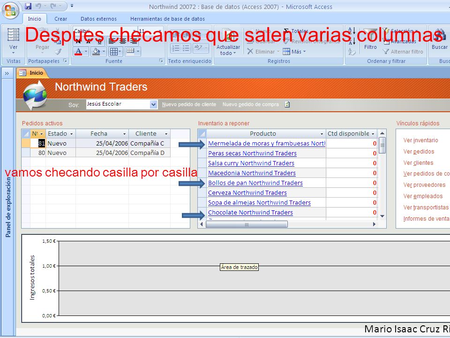Open the Soy employee combo box arrow
The image size is (450, 338).
pos(154,104)
